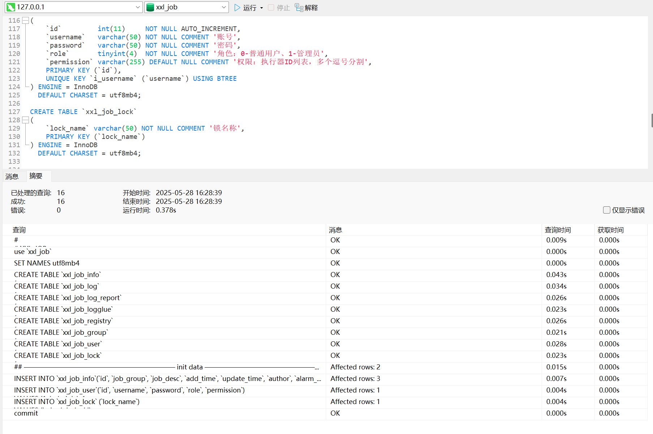
Task: Enable the 仅显示错误 checkbox
Action: pos(607,210)
